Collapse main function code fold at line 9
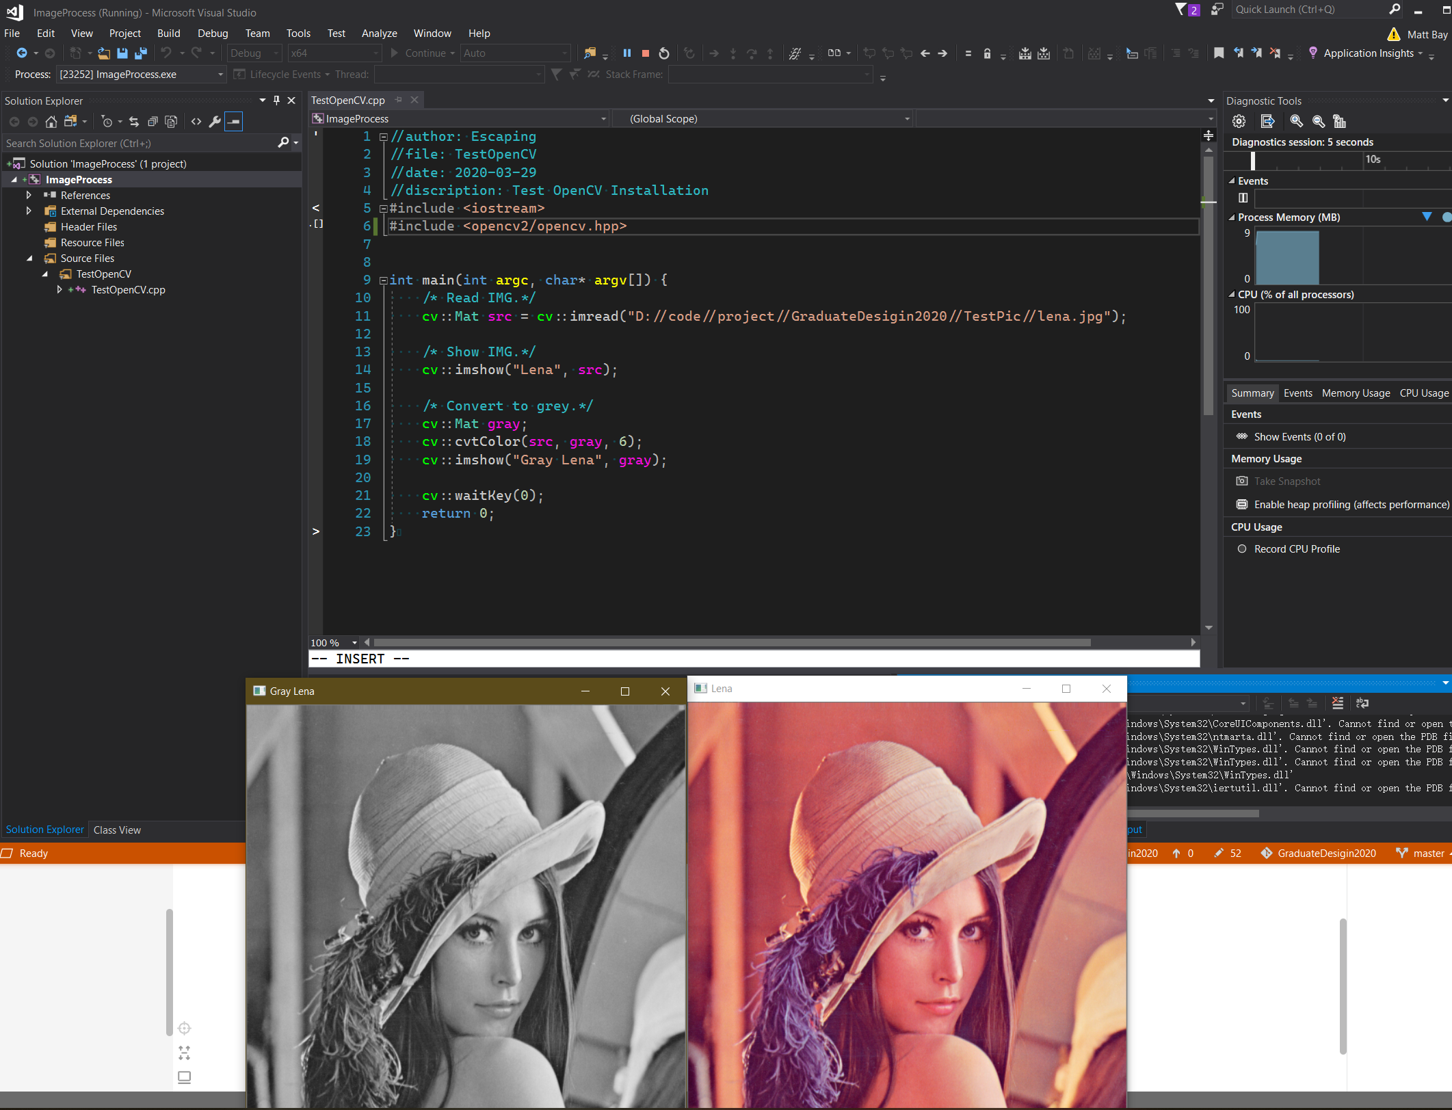This screenshot has height=1110, width=1452. [x=384, y=280]
